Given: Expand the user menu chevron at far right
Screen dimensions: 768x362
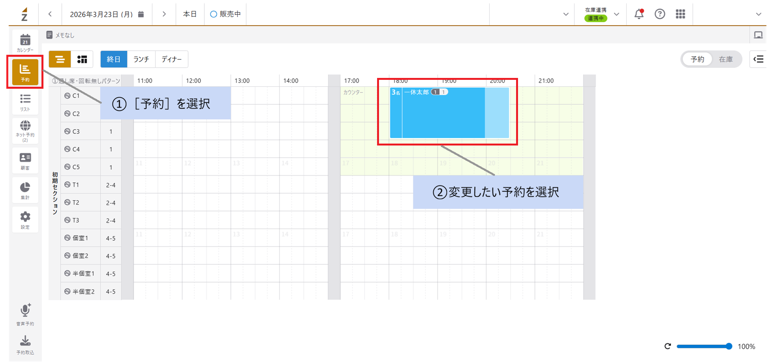Looking at the screenshot, I should (758, 14).
